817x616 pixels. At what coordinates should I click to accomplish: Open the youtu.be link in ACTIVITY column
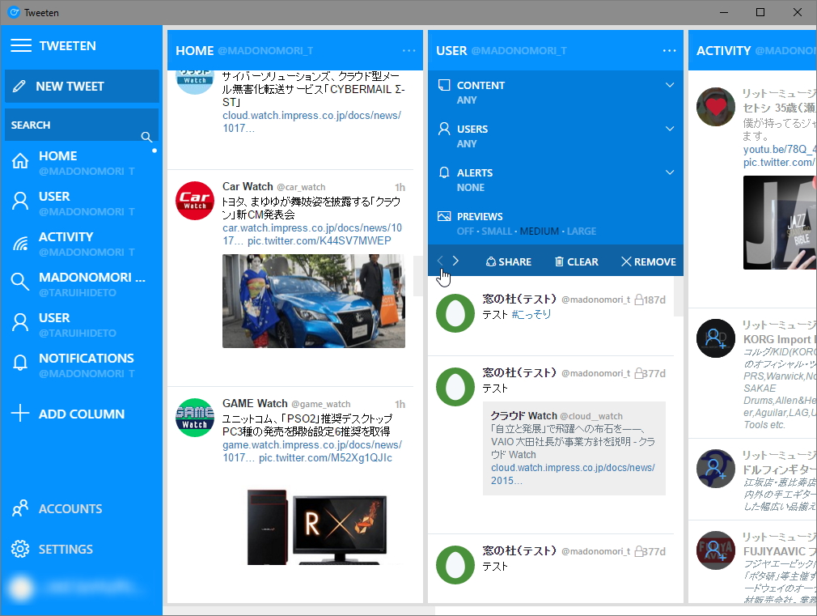[780, 149]
